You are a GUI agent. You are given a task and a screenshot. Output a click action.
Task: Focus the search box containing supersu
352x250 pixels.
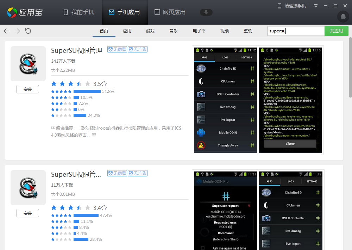tap(296, 31)
